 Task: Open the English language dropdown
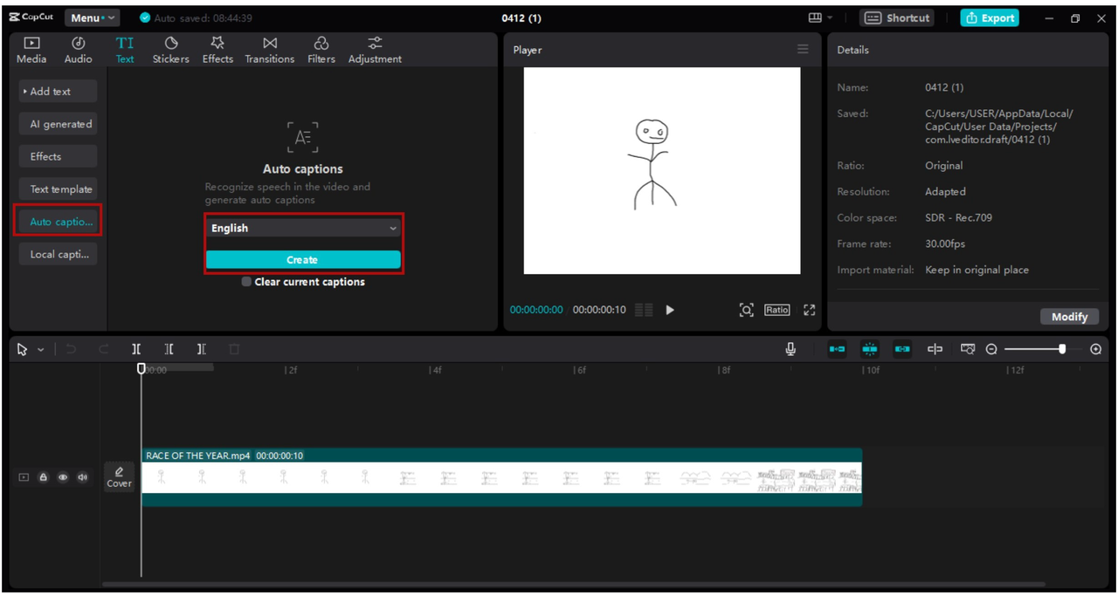[303, 228]
